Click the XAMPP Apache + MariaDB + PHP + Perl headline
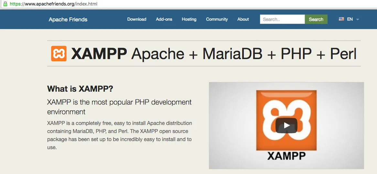 point(214,54)
